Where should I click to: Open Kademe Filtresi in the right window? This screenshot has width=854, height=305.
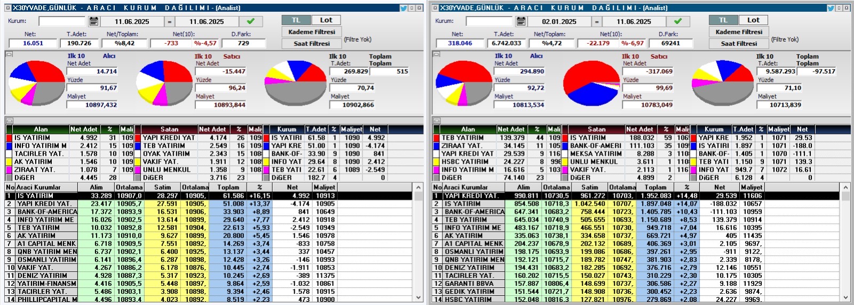pyautogui.click(x=739, y=32)
